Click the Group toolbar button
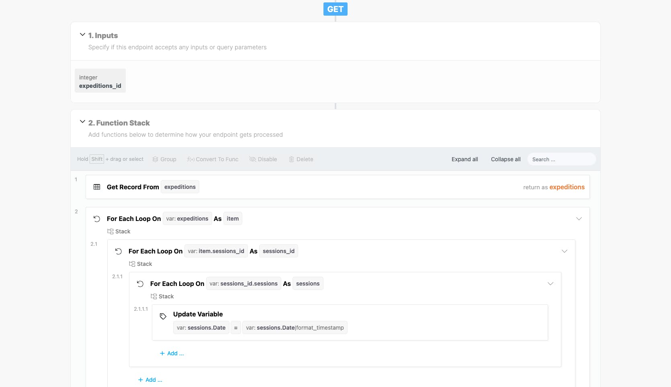Image resolution: width=671 pixels, height=387 pixels. (x=164, y=159)
